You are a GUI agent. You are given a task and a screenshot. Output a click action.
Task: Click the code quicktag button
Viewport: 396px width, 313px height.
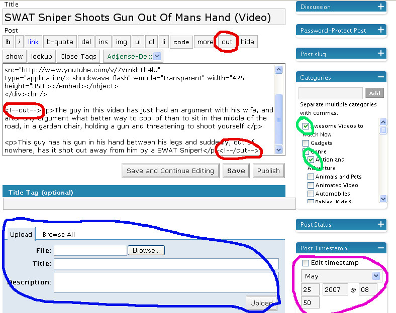tap(181, 42)
